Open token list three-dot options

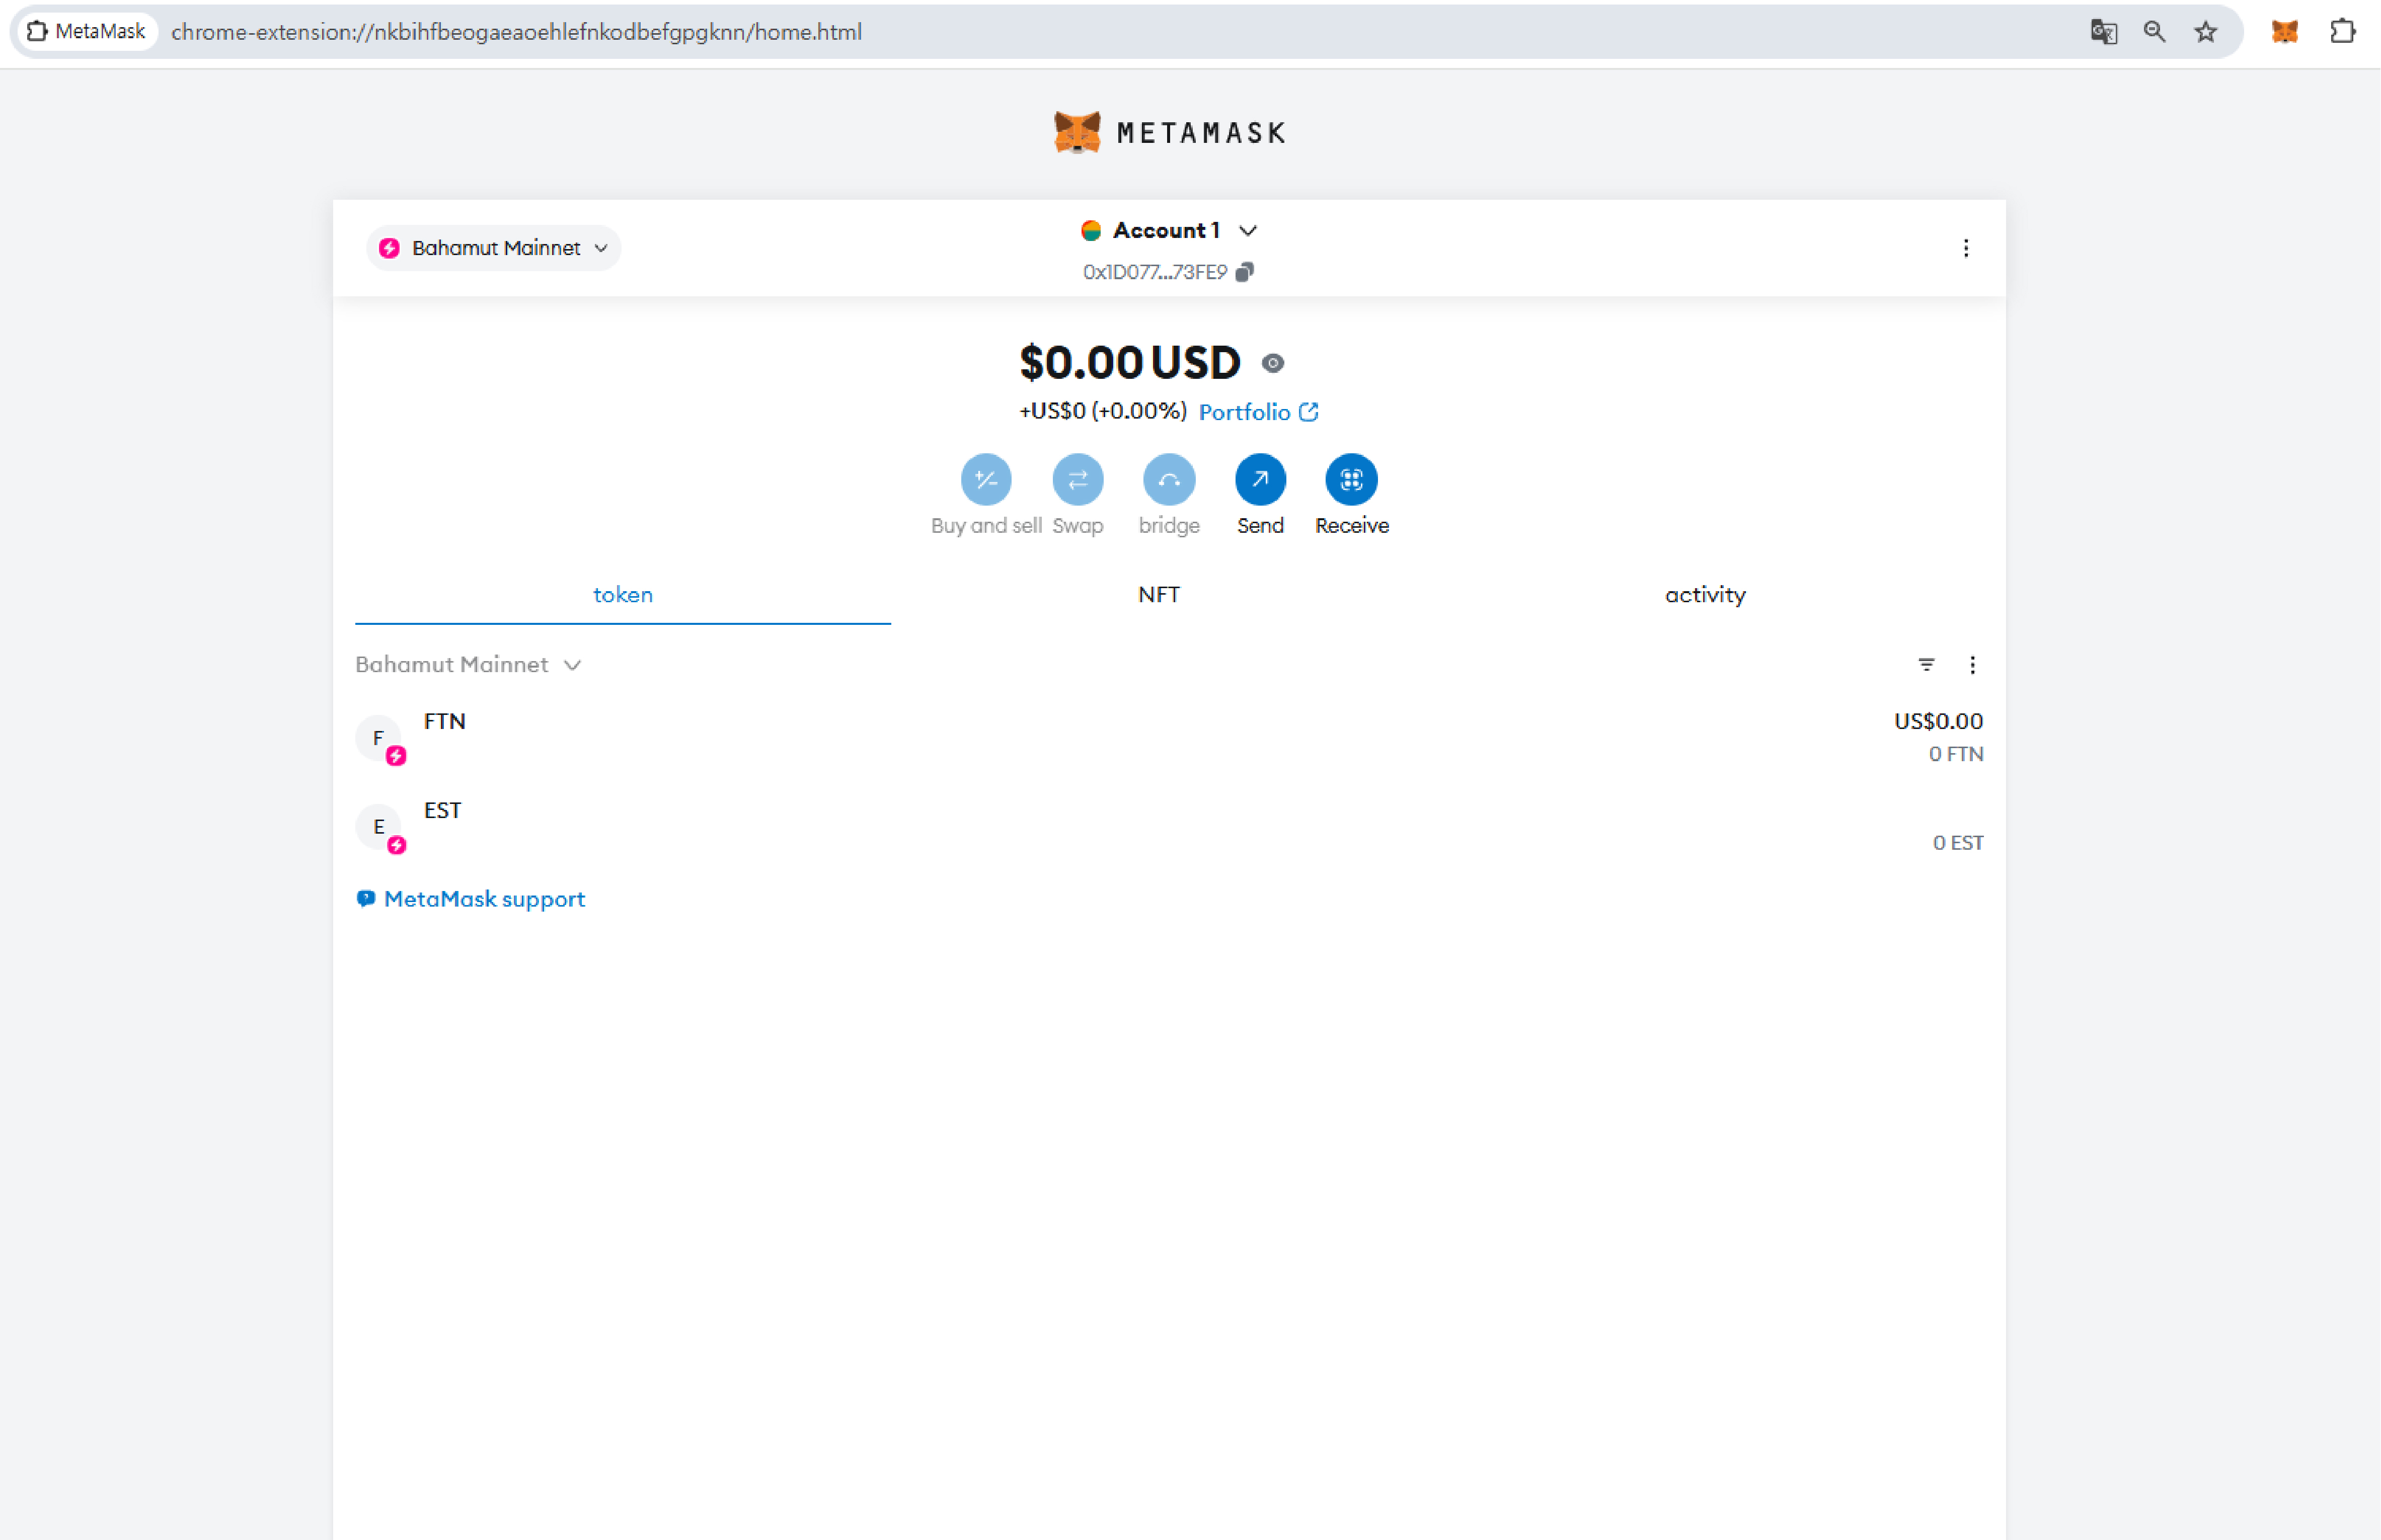tap(1972, 665)
